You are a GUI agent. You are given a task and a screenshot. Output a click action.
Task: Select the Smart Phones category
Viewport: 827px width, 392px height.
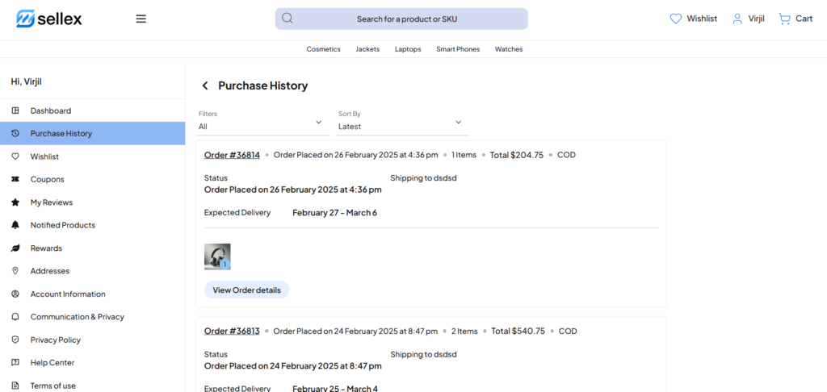tap(458, 49)
